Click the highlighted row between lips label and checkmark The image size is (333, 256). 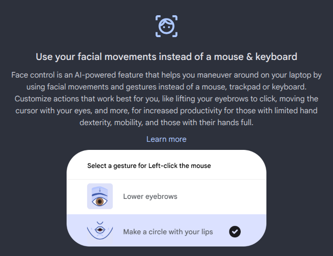221,232
